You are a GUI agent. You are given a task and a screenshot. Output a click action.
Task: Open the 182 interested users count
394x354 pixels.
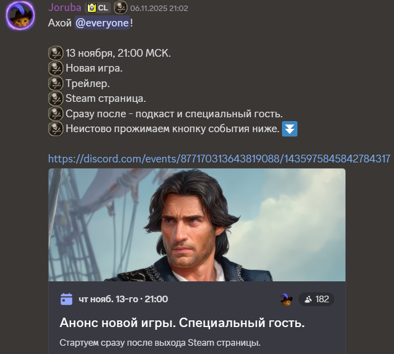(x=316, y=299)
